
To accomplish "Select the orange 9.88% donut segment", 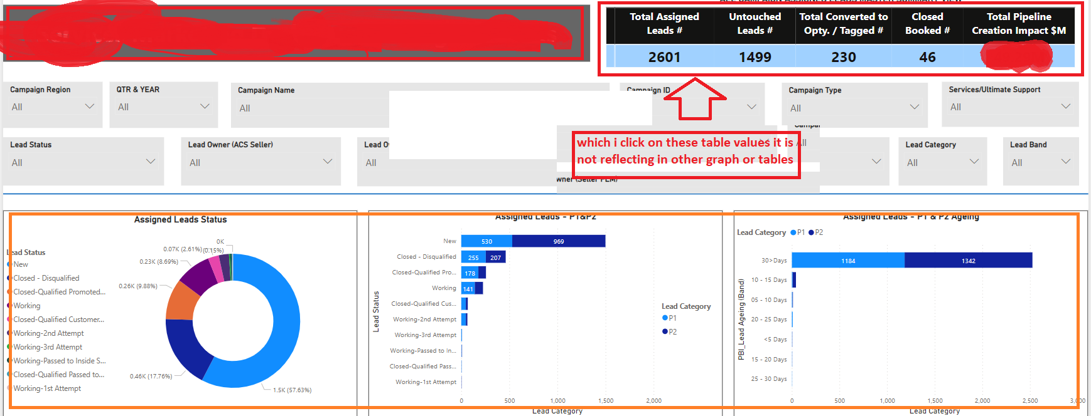I will tap(180, 302).
